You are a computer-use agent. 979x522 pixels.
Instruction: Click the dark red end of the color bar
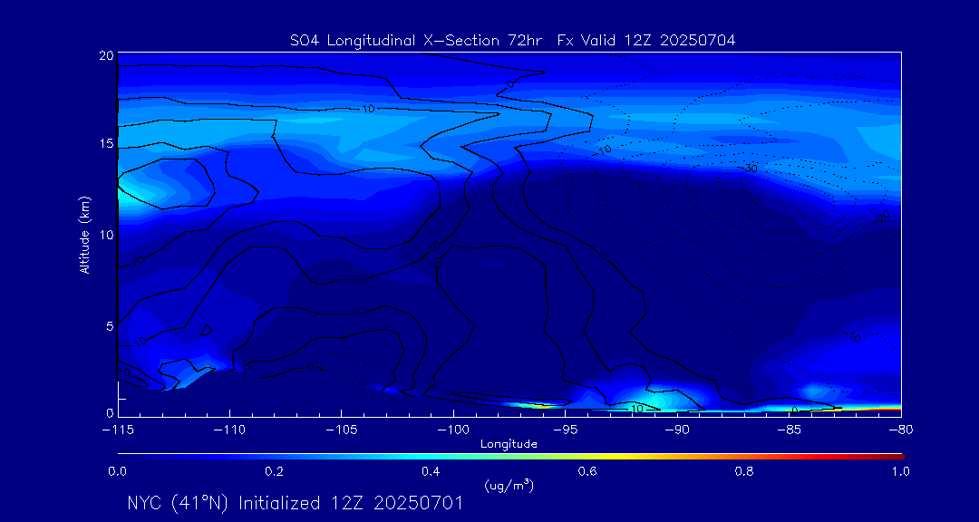[x=896, y=457]
